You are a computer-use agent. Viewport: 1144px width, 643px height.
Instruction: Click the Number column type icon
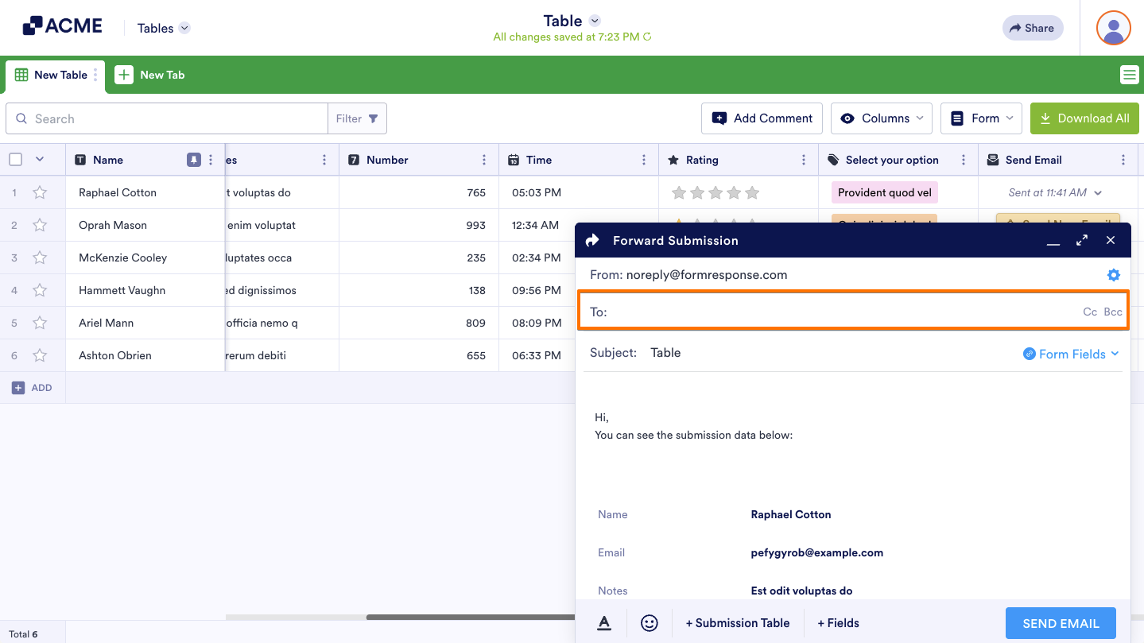(354, 160)
